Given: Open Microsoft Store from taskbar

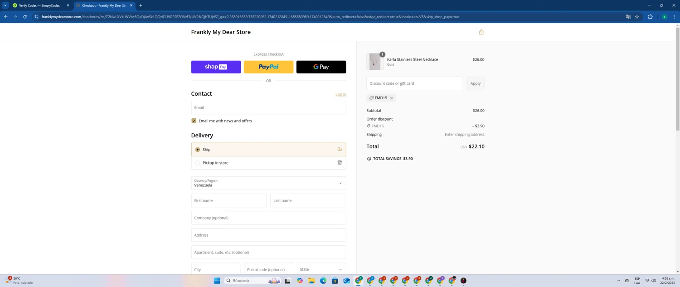Looking at the screenshot, I should coord(335,281).
